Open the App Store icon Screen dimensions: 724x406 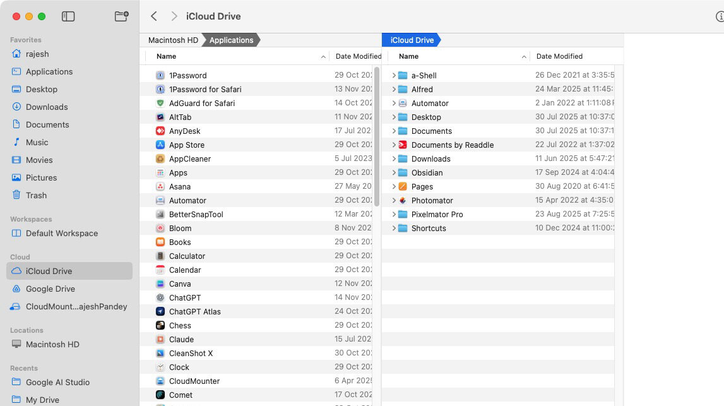(x=159, y=145)
